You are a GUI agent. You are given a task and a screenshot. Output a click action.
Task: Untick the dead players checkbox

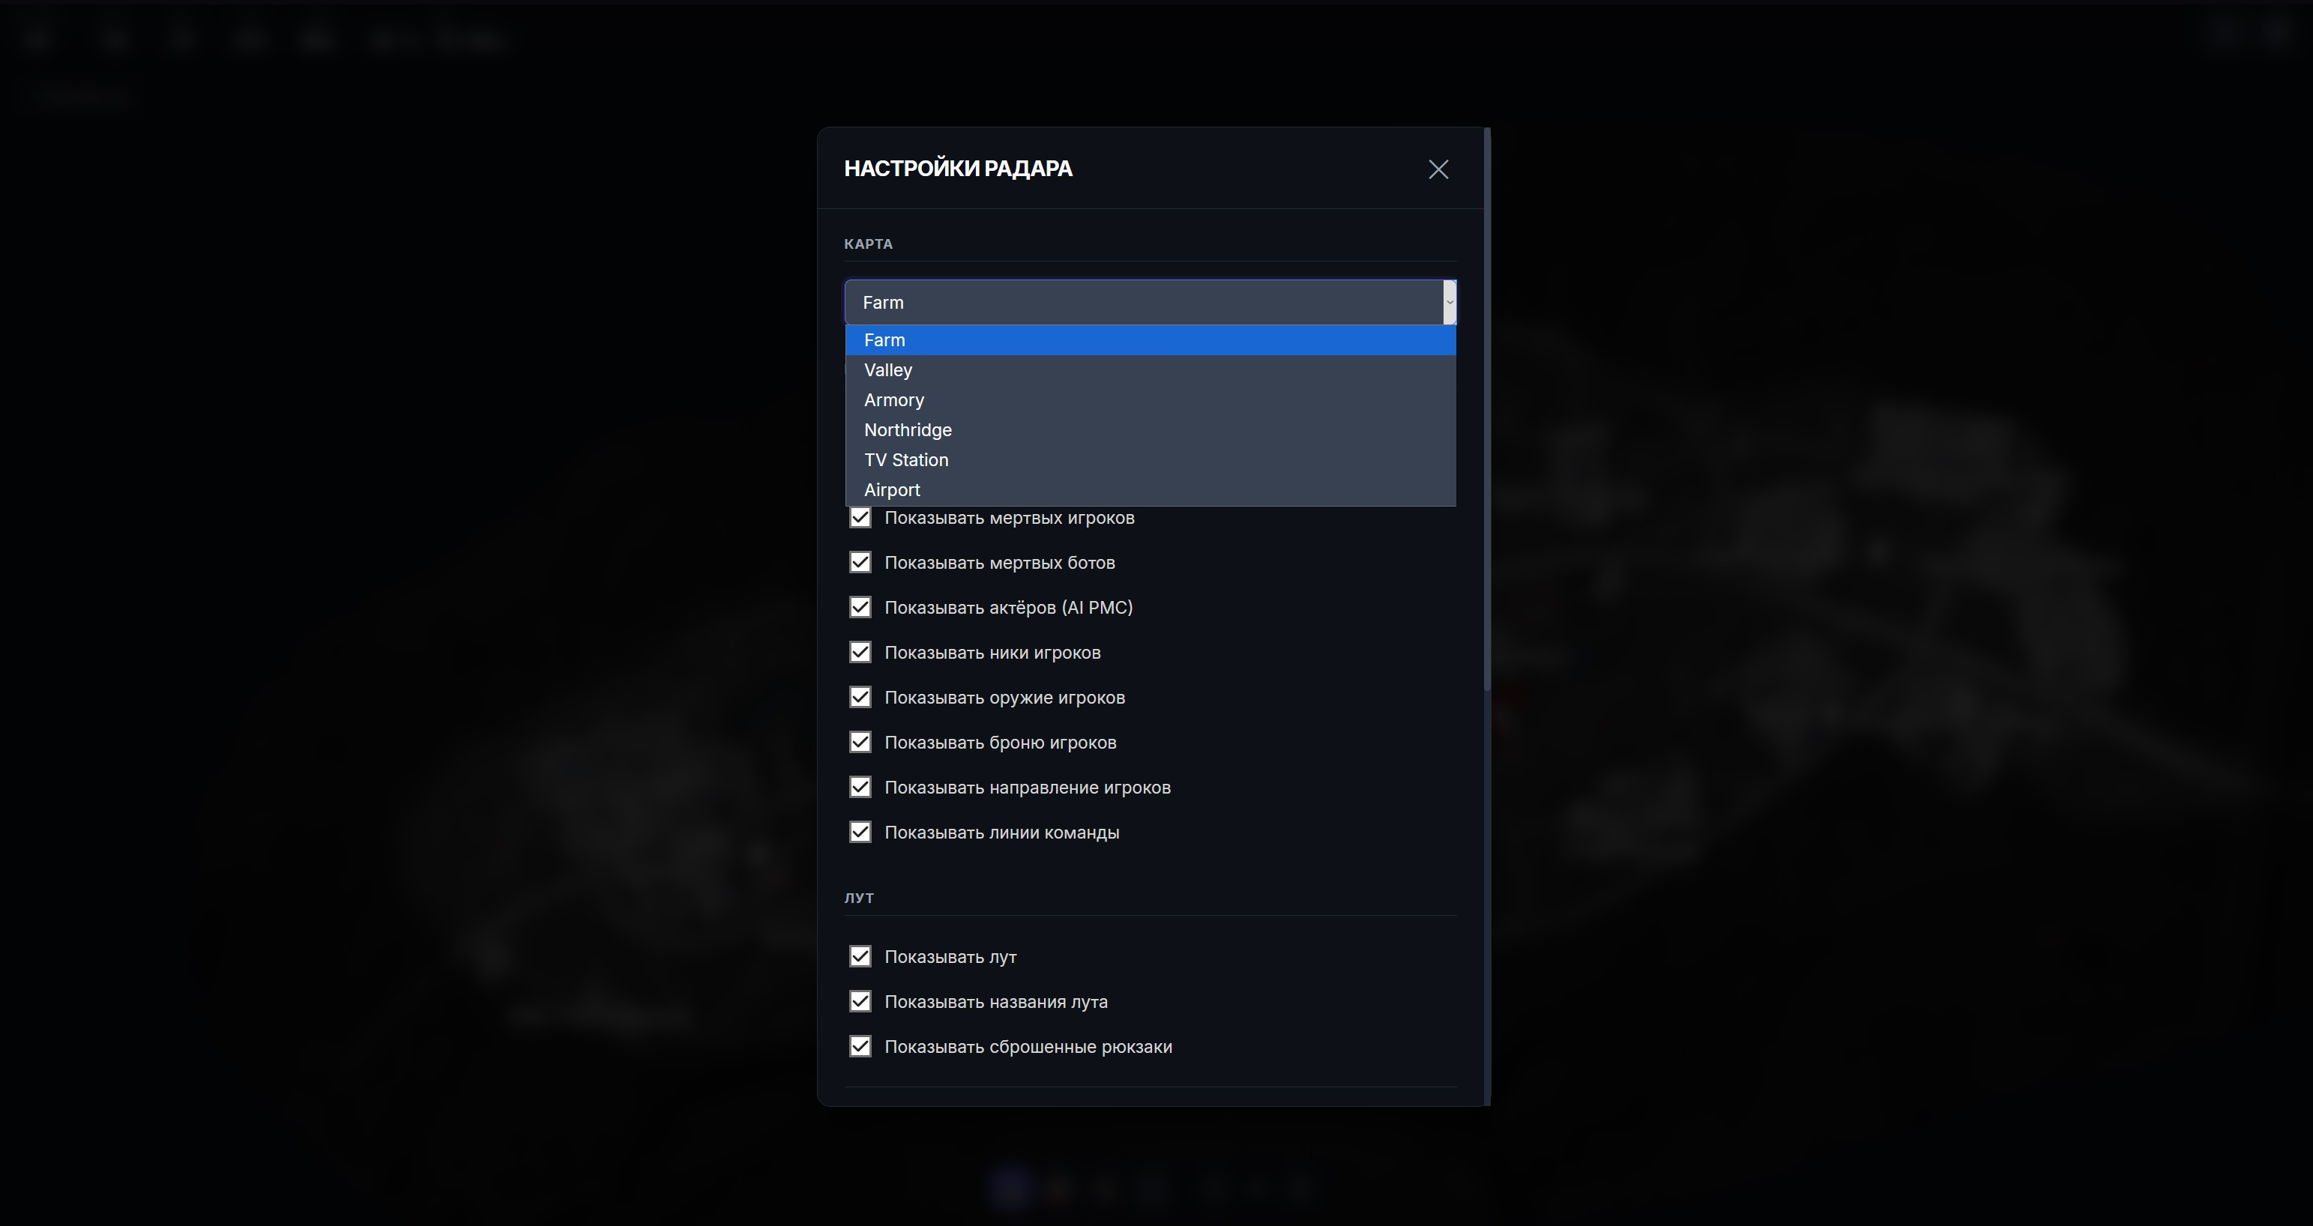click(860, 518)
